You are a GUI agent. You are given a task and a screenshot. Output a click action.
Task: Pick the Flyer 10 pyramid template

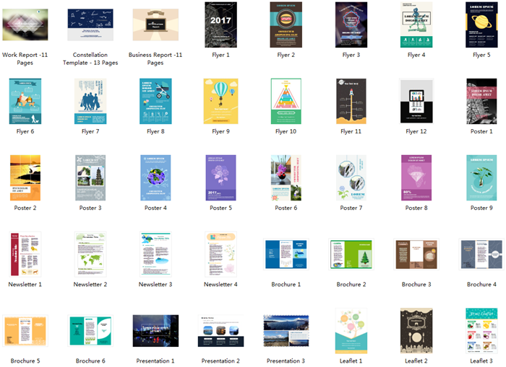click(x=286, y=101)
